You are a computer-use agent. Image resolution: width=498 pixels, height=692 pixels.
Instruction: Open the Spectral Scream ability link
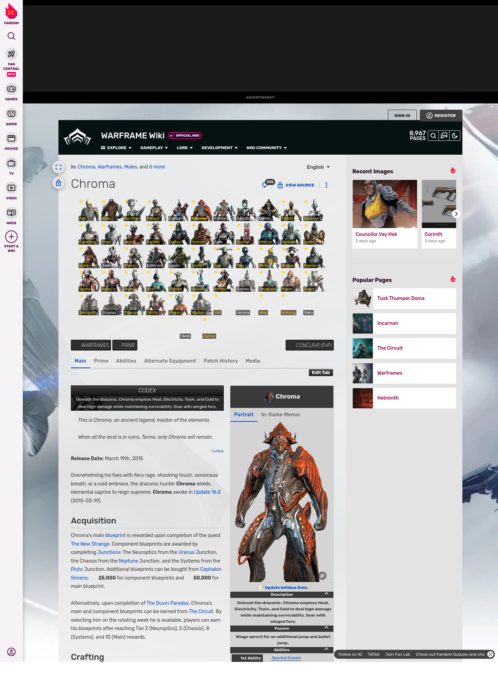pos(286,658)
